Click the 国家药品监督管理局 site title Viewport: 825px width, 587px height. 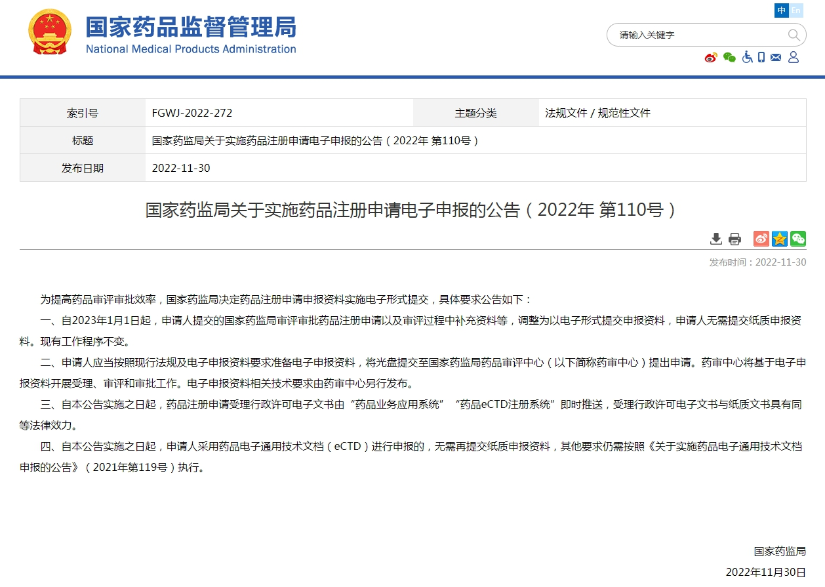coord(191,26)
